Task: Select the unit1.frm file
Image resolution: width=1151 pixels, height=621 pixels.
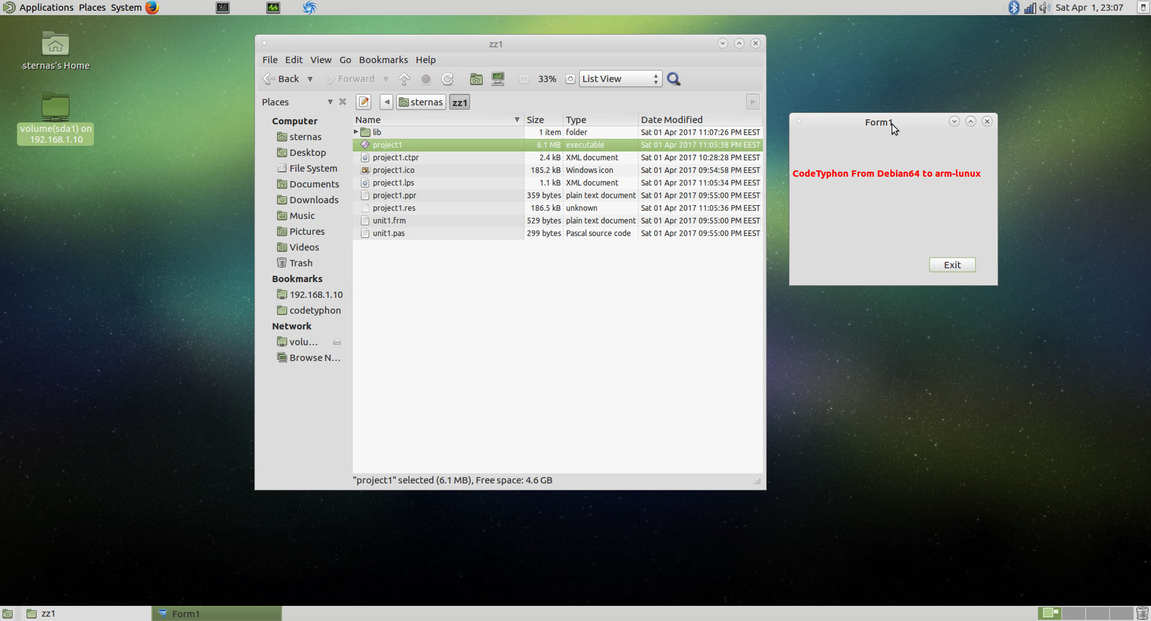Action: tap(557, 220)
